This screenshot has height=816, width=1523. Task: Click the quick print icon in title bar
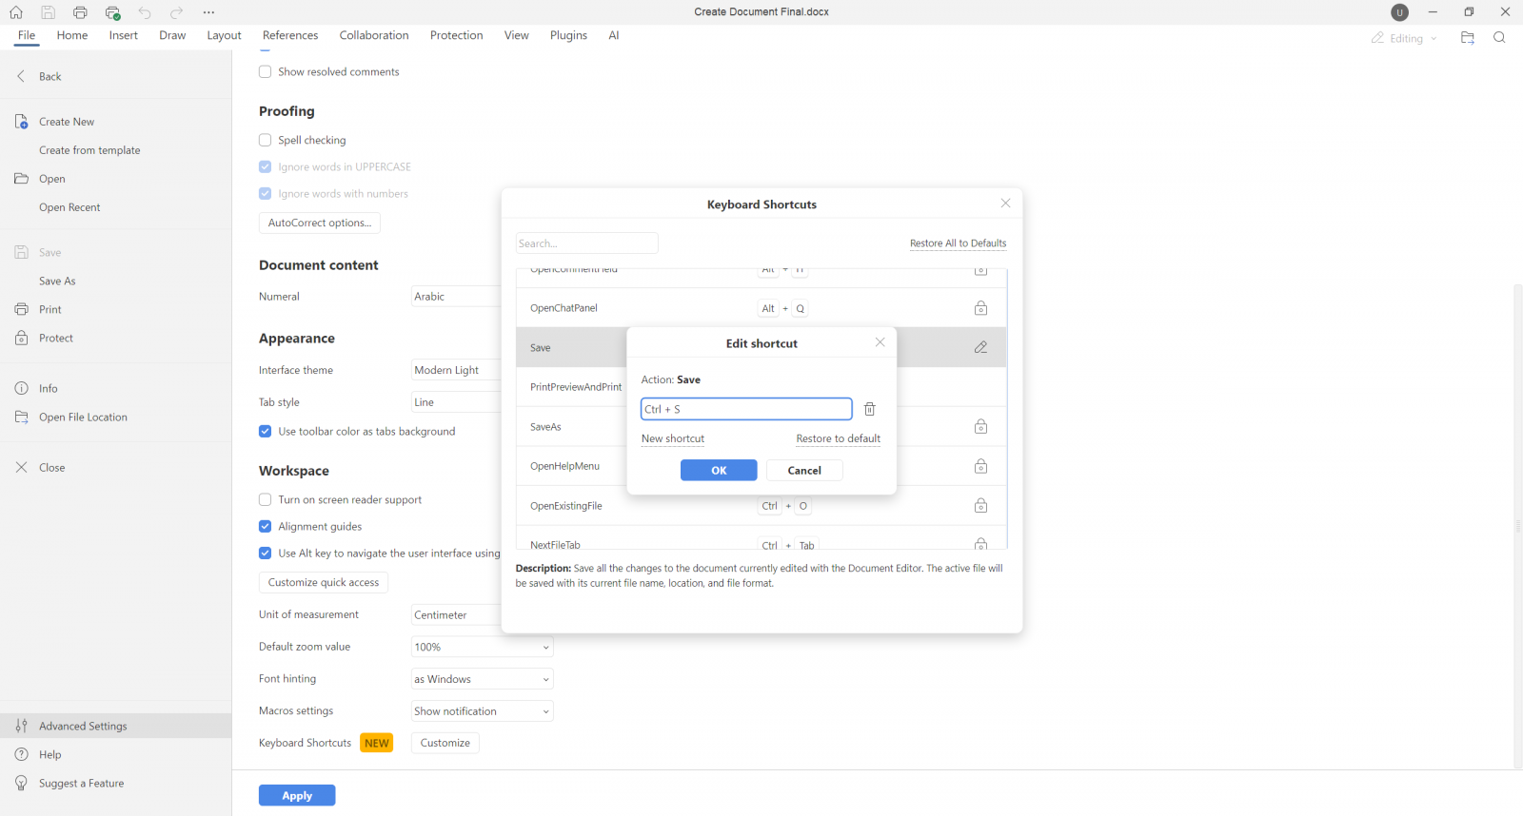(112, 12)
